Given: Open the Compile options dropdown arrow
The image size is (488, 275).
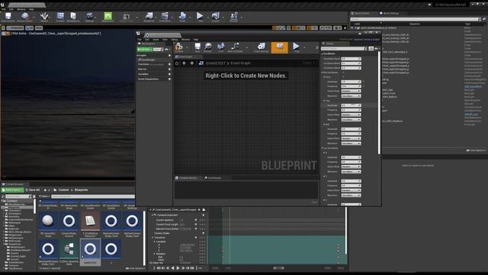Looking at the screenshot, I should 187,47.
